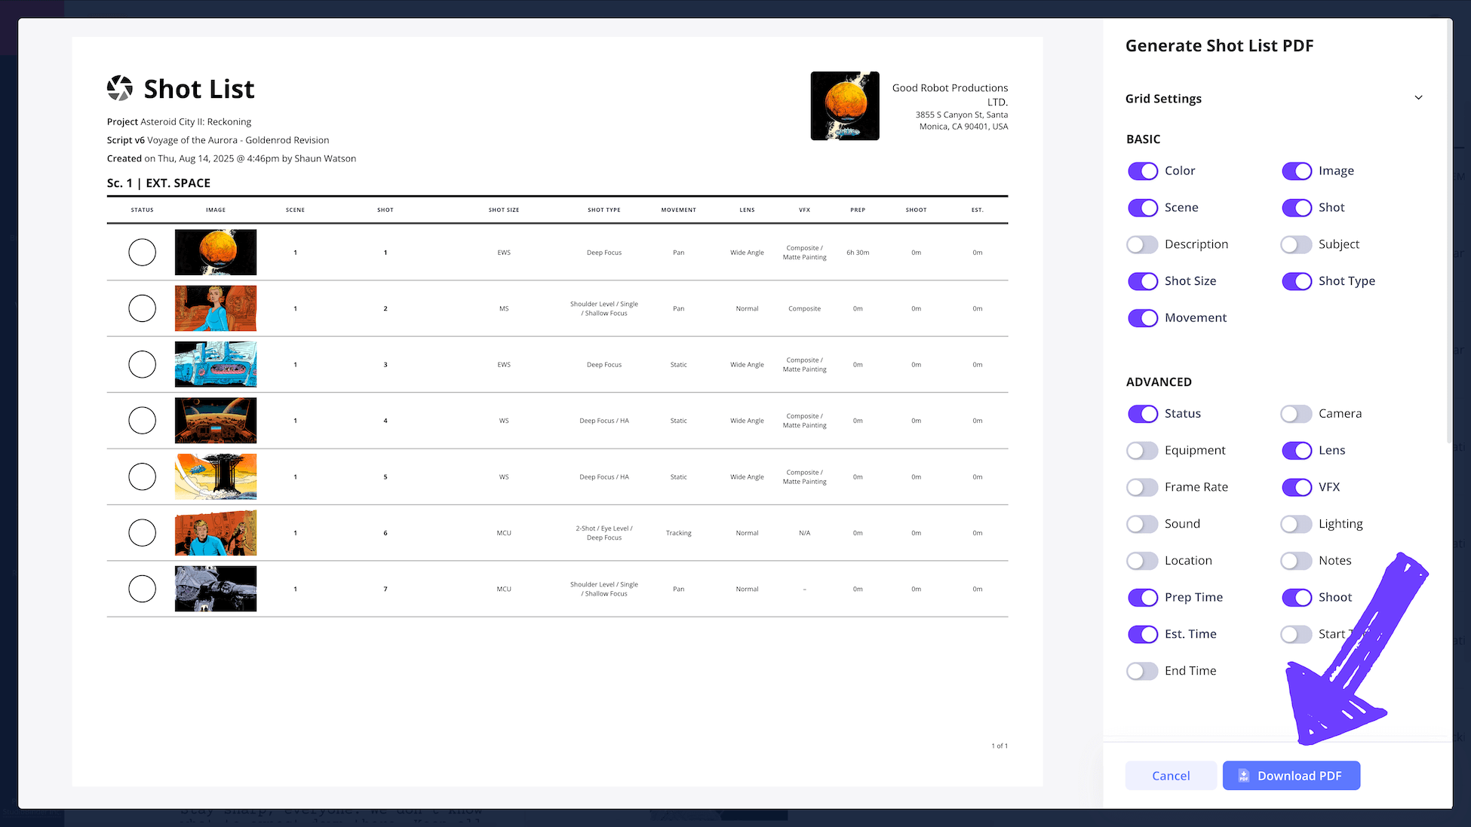Click the 'N/A' VFX cell in shot 6
The width and height of the screenshot is (1471, 827).
[804, 533]
